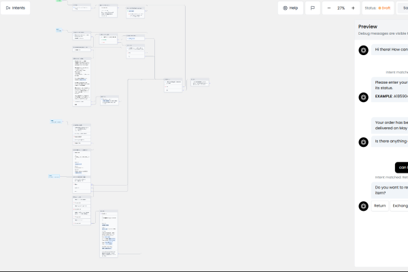Select the 'Your order has be' message
The height and width of the screenshot is (272, 408).
pos(390,125)
